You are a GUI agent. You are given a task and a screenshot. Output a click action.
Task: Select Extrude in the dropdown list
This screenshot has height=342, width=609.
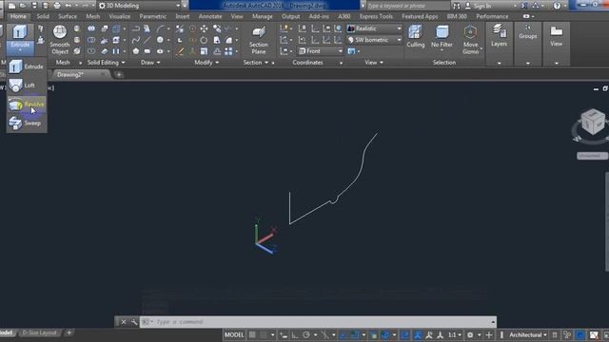click(27, 66)
